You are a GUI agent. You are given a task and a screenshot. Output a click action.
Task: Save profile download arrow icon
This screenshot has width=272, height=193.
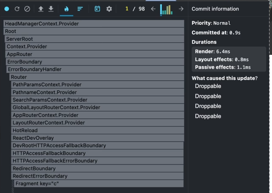point(51,9)
